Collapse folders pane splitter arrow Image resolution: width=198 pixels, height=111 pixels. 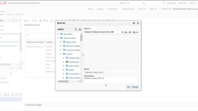point(83,55)
